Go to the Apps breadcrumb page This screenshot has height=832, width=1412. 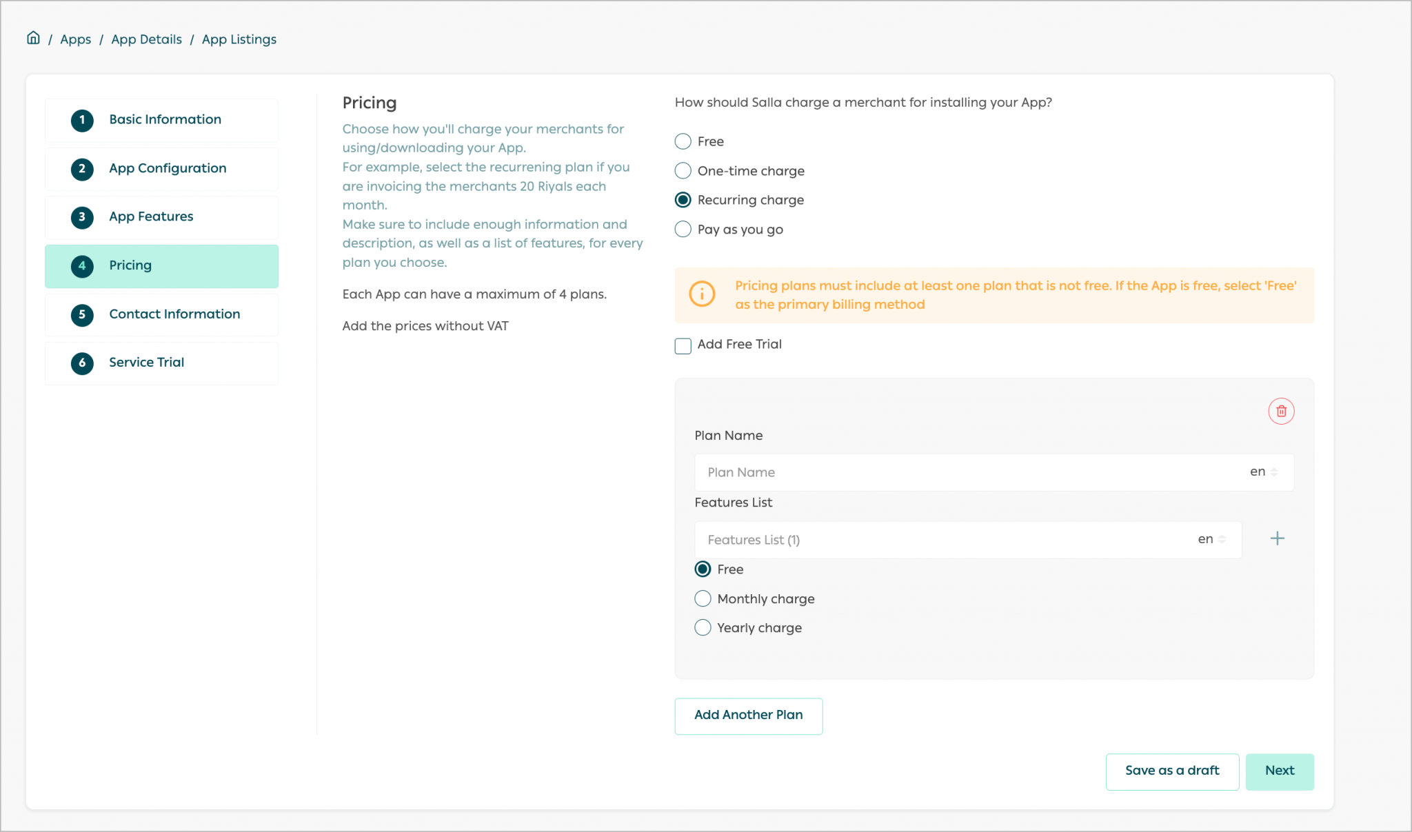(75, 39)
